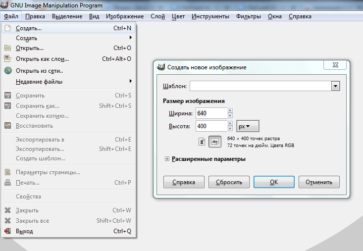
Task: Click the disk icon beside Сохранить как...
Action: pos(7,106)
